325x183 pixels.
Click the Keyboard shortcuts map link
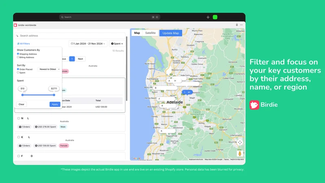click(196, 159)
